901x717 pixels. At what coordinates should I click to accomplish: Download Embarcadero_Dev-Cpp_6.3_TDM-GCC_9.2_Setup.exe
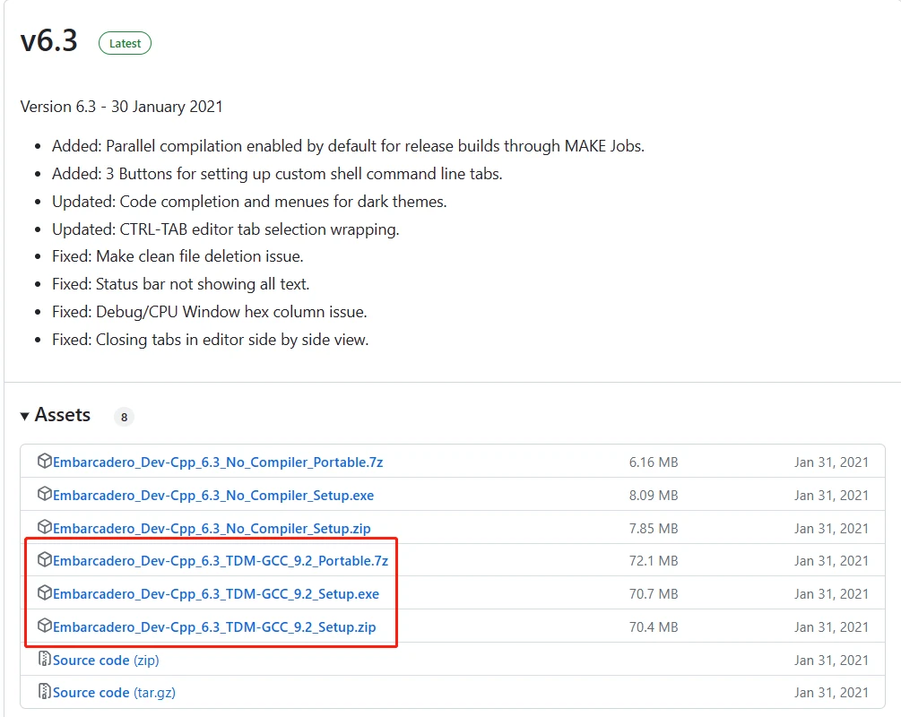[x=216, y=594]
